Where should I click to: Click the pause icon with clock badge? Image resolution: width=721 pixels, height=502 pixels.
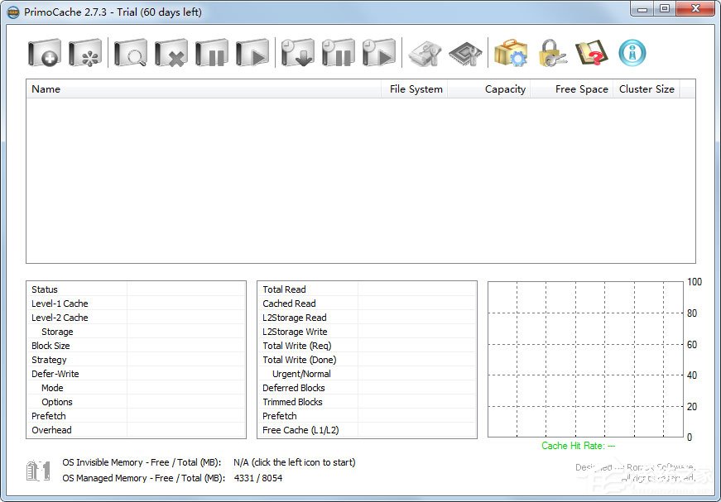339,54
